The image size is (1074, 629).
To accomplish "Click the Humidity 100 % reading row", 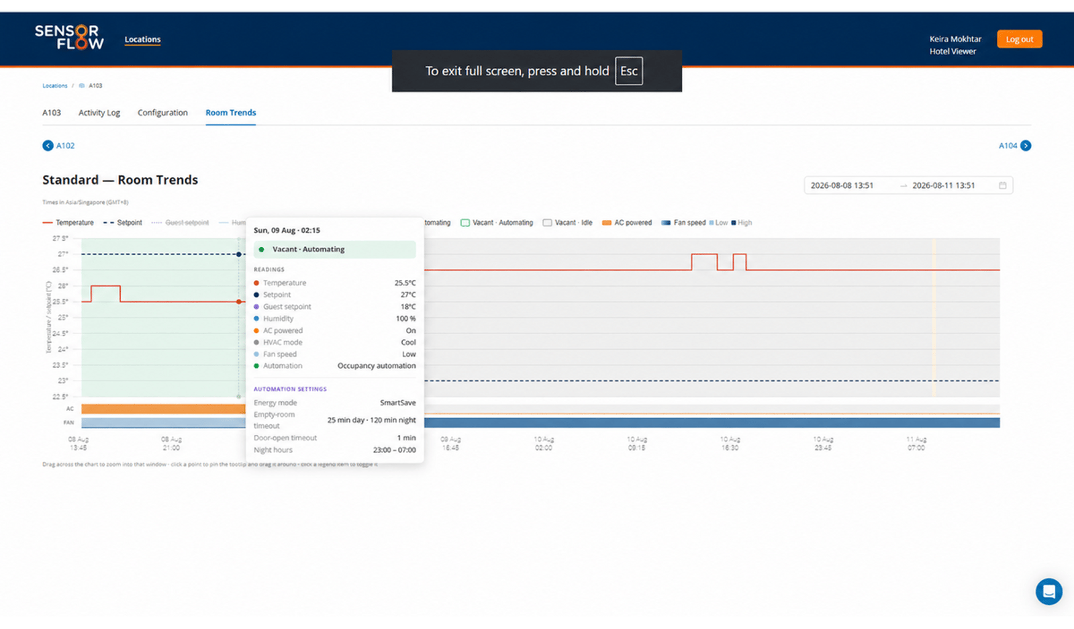I will [x=335, y=319].
